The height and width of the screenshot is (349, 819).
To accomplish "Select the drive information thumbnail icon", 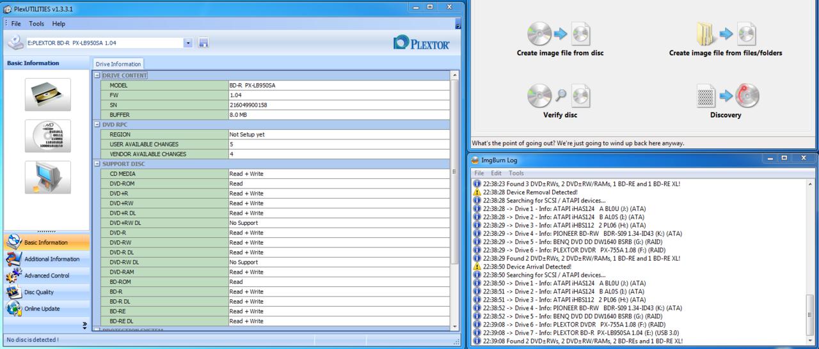I will coord(47,95).
